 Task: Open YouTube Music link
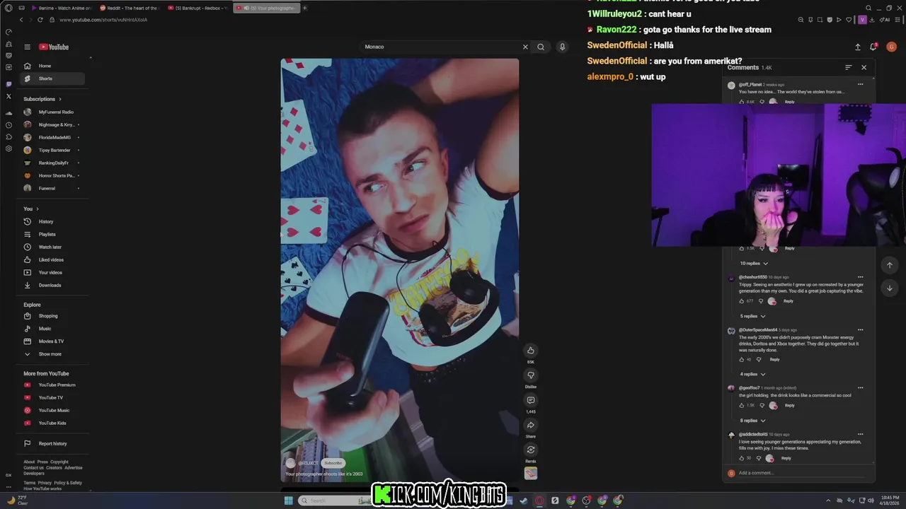click(53, 410)
